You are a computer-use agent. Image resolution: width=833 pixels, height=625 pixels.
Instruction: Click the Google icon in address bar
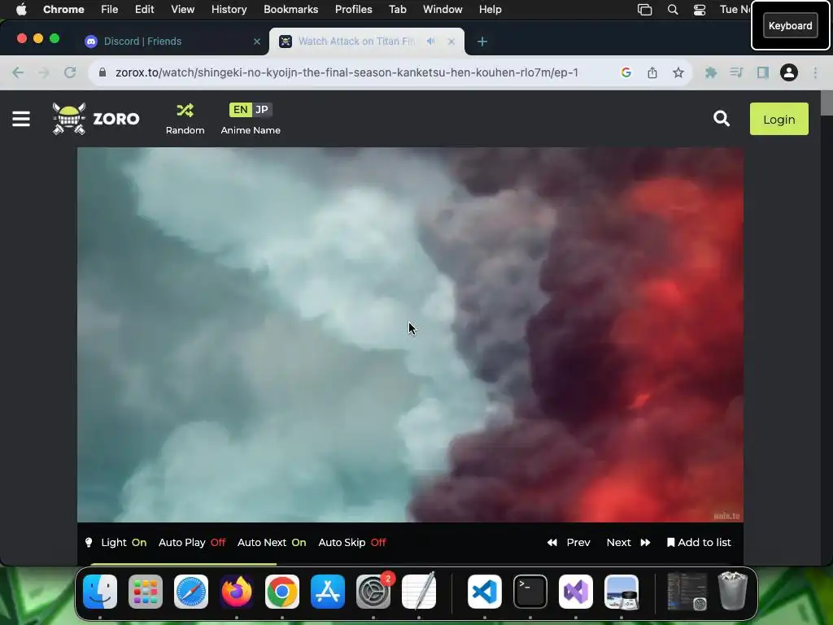[x=626, y=72]
